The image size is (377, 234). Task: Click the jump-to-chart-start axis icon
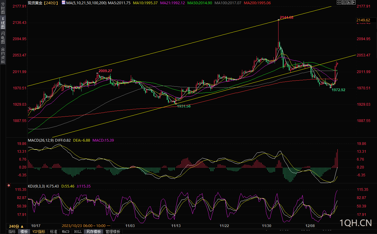pyautogui.click(x=344, y=2)
